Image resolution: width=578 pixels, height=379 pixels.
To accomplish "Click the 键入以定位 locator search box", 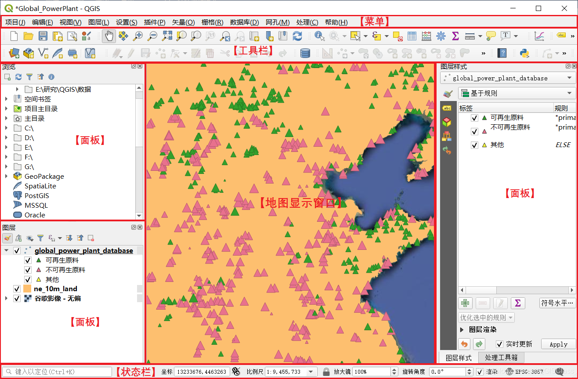I will click(x=57, y=372).
